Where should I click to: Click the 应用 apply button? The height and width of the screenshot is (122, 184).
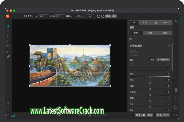click(114, 16)
